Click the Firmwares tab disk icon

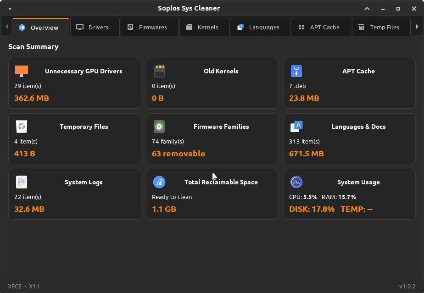[130, 27]
